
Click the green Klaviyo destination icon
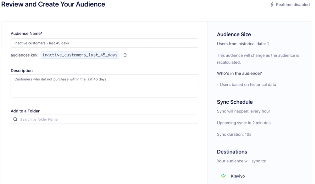[x=223, y=176]
